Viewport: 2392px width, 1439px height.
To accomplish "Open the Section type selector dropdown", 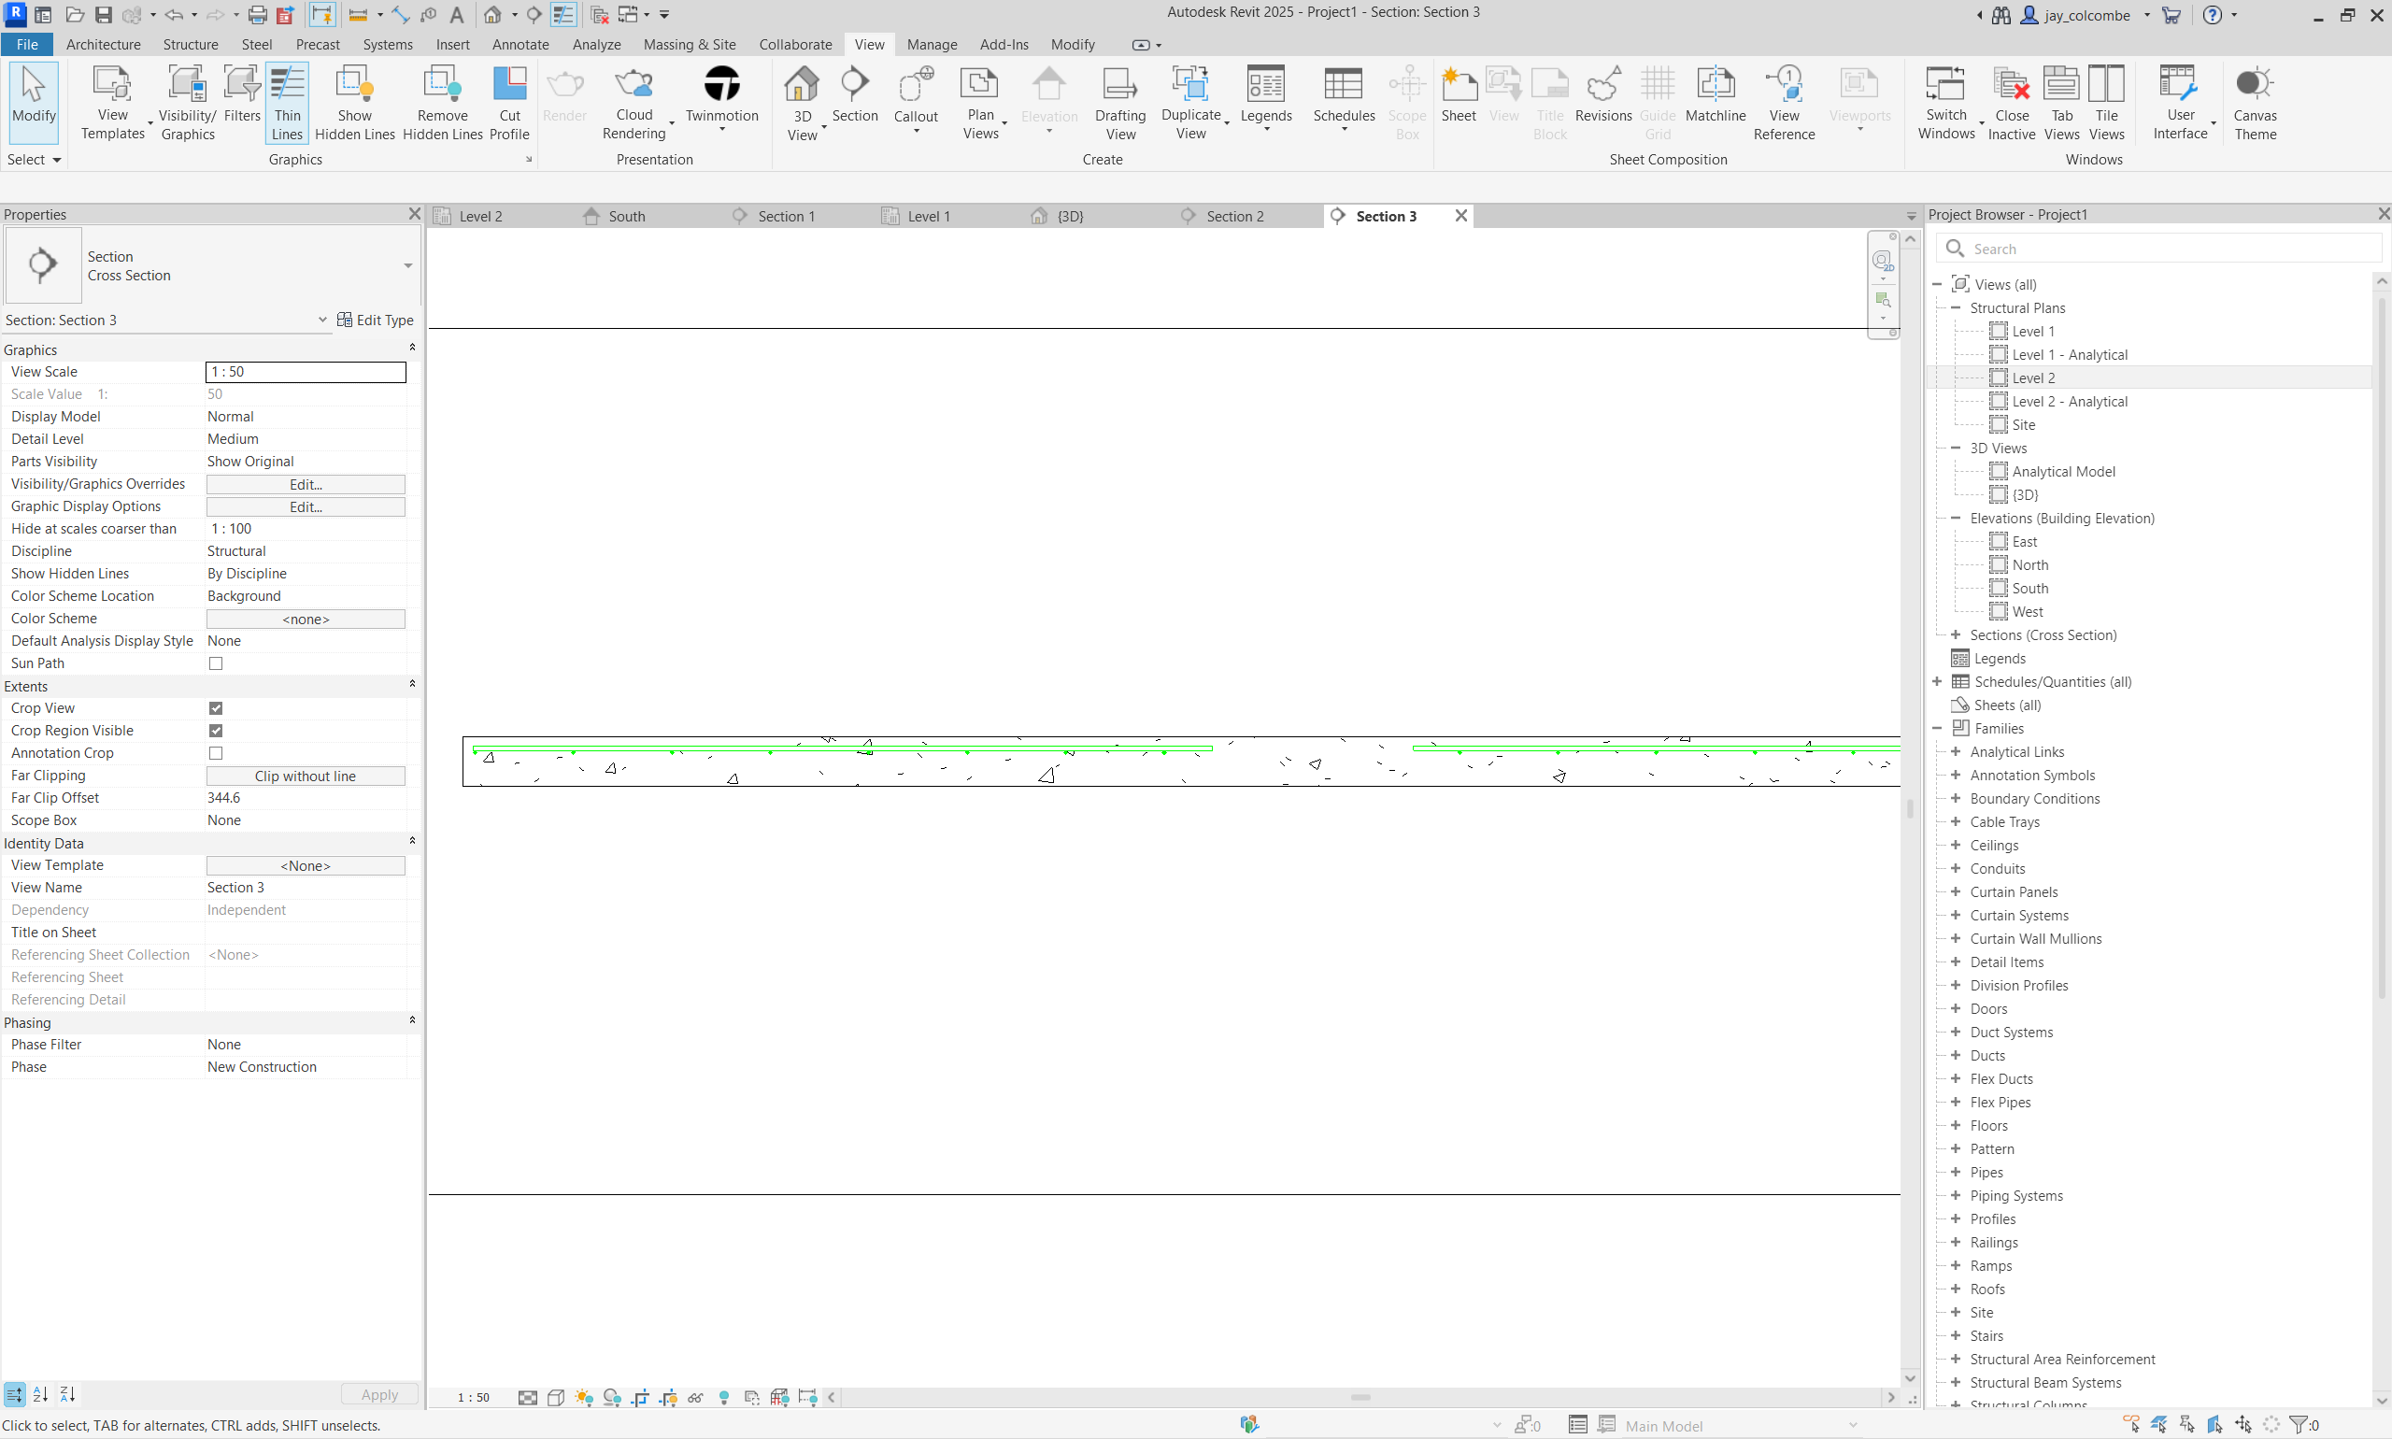I will (408, 265).
